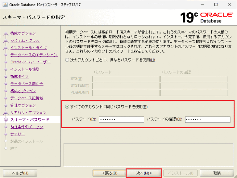
Task: Click the Oracle 19c Database logo
Action: (x=206, y=18)
